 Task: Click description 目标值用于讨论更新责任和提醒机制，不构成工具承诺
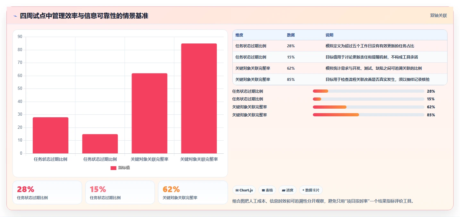[372, 57]
